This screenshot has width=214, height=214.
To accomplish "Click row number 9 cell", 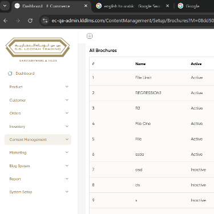I will (x=93, y=200).
